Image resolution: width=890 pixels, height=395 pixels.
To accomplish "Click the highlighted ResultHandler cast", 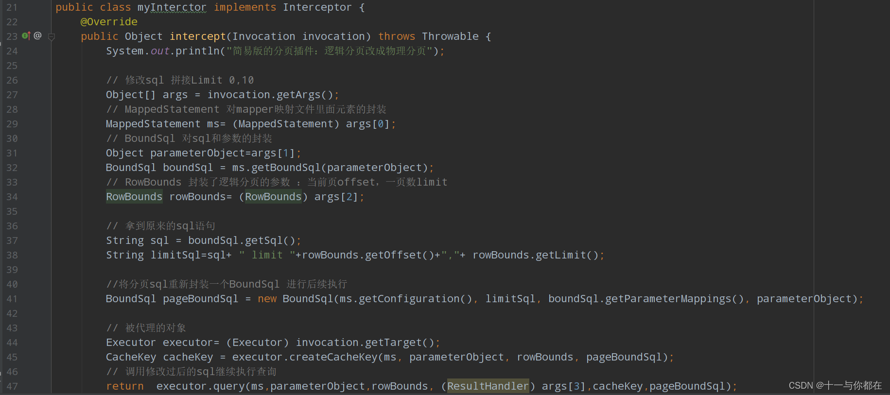I will tap(488, 386).
